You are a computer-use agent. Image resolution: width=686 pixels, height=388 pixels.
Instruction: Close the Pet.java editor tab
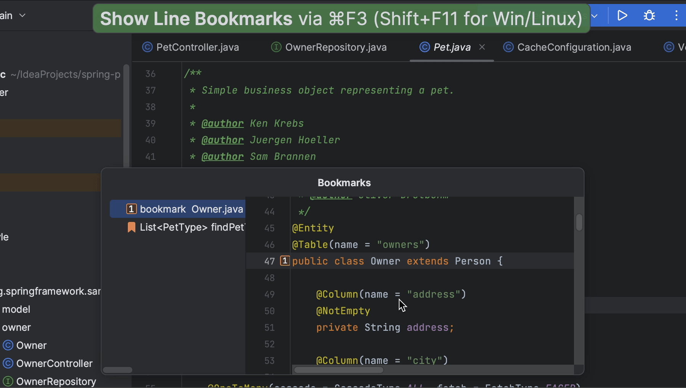[482, 47]
